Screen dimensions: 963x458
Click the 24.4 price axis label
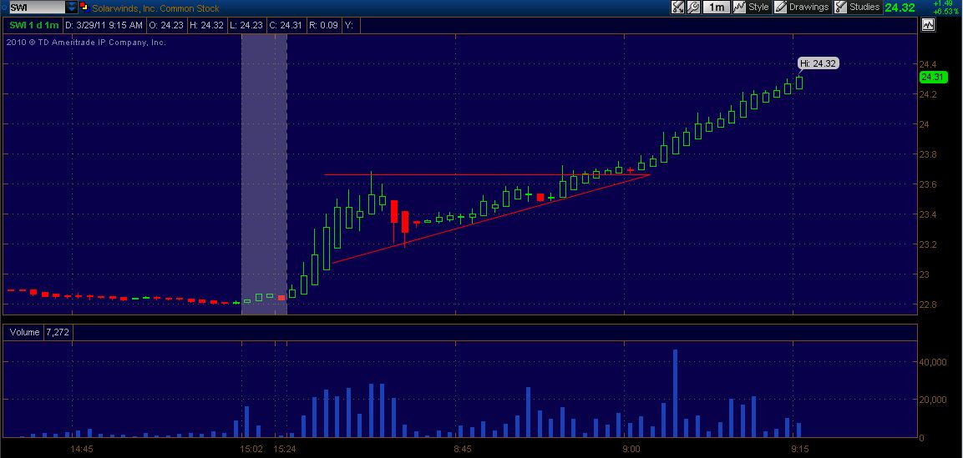927,63
